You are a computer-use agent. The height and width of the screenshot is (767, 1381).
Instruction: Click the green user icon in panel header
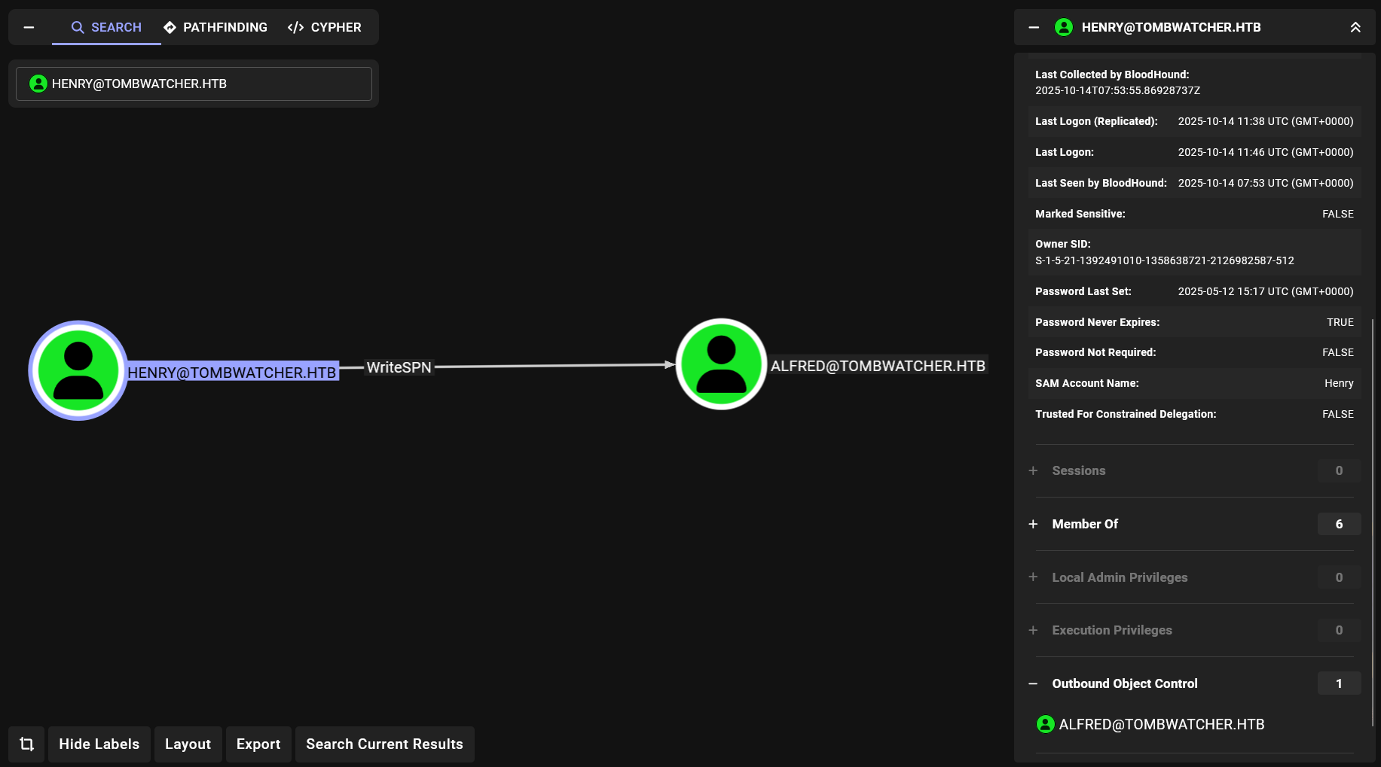coord(1063,27)
